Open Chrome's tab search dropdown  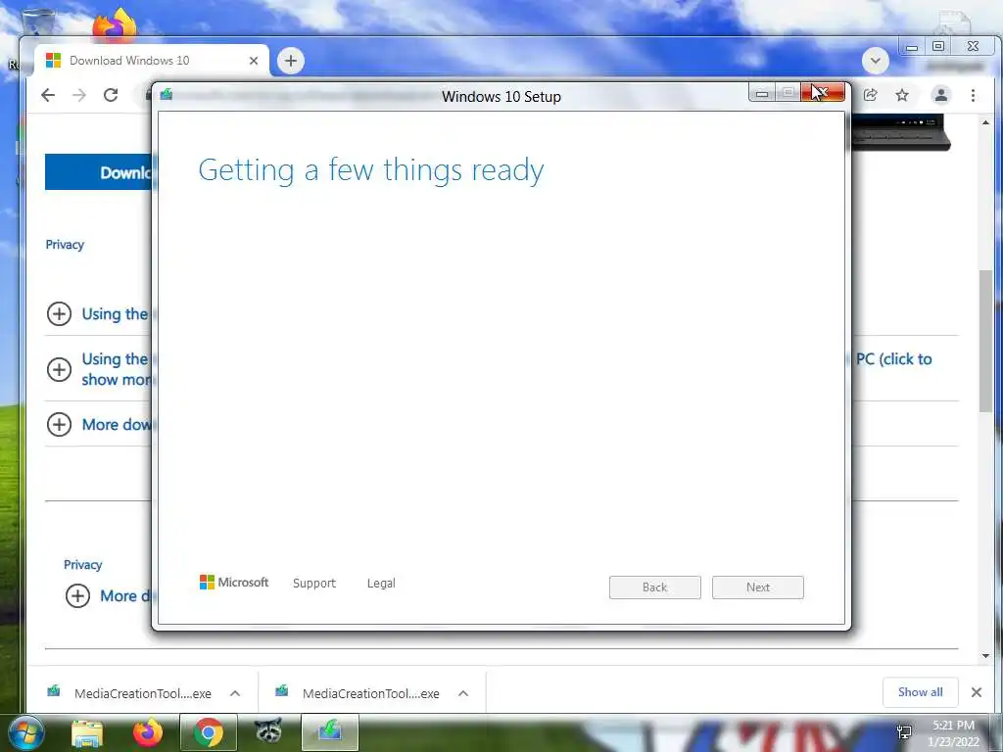click(875, 61)
